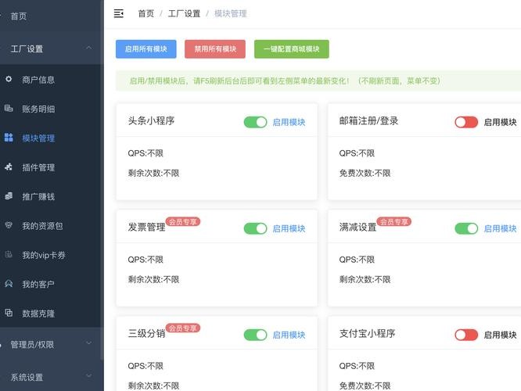Screen dimensions: 521x391
Task: Click the icon beside 账务明细
Action: click(9, 108)
